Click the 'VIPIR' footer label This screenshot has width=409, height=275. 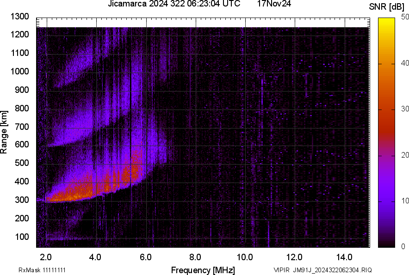[x=281, y=270]
